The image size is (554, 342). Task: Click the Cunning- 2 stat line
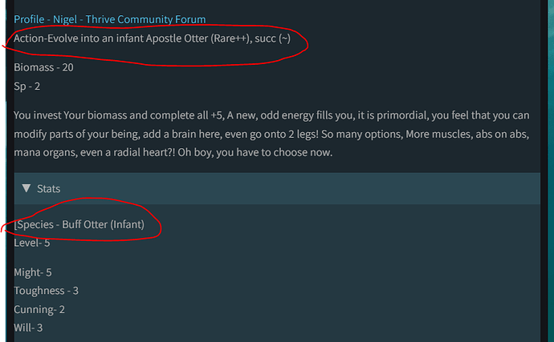coord(39,309)
